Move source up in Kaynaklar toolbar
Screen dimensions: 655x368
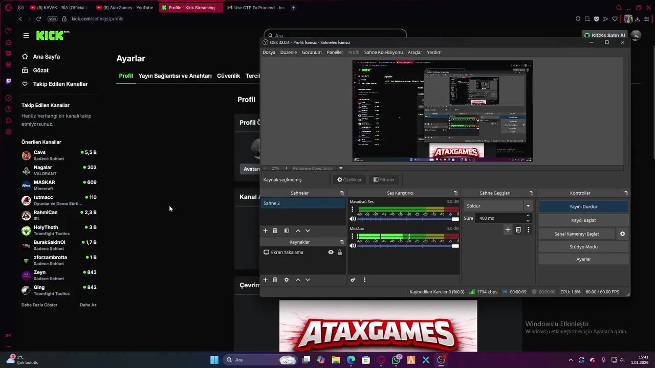(298, 280)
